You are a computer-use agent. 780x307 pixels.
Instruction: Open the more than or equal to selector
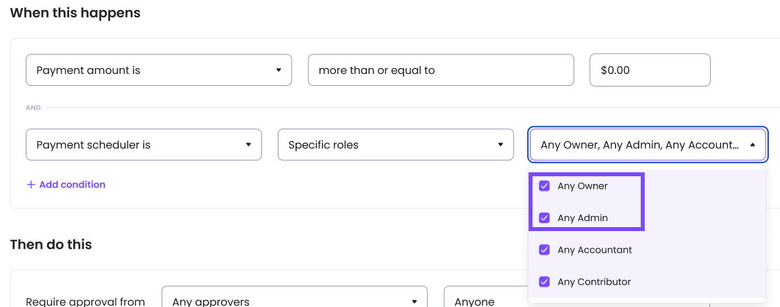440,70
